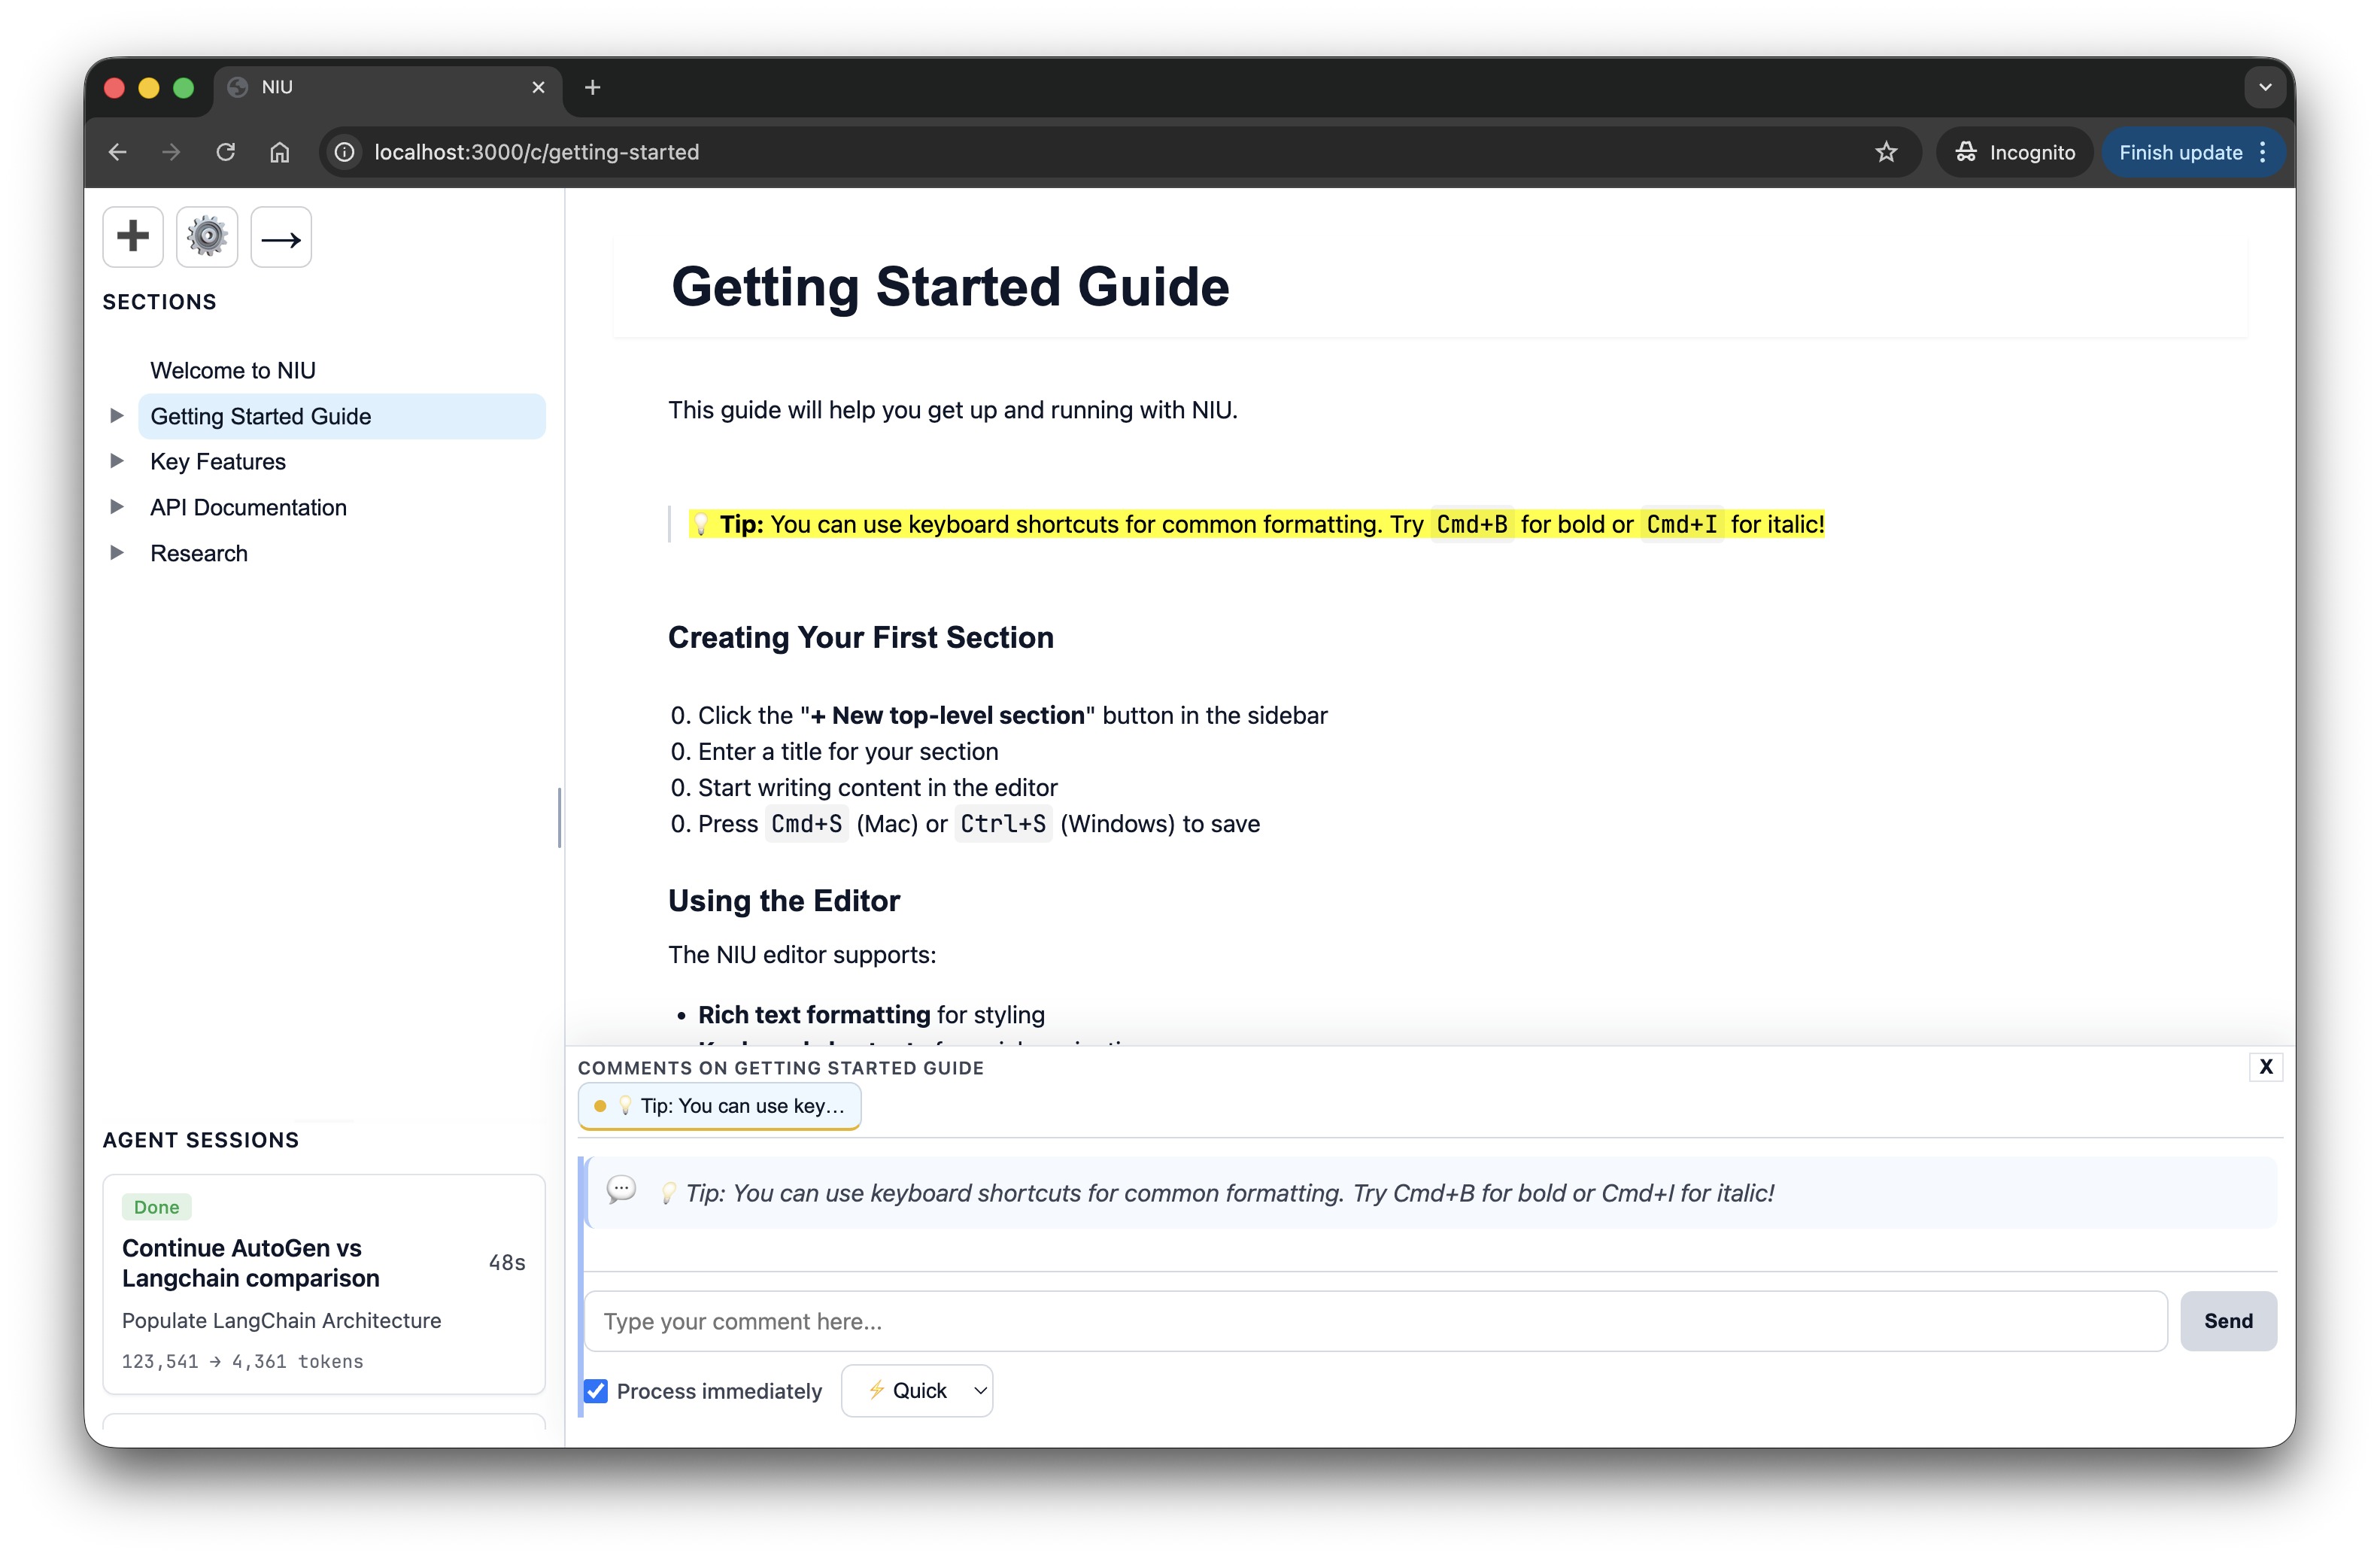Bookmark this page with the star icon

1886,152
